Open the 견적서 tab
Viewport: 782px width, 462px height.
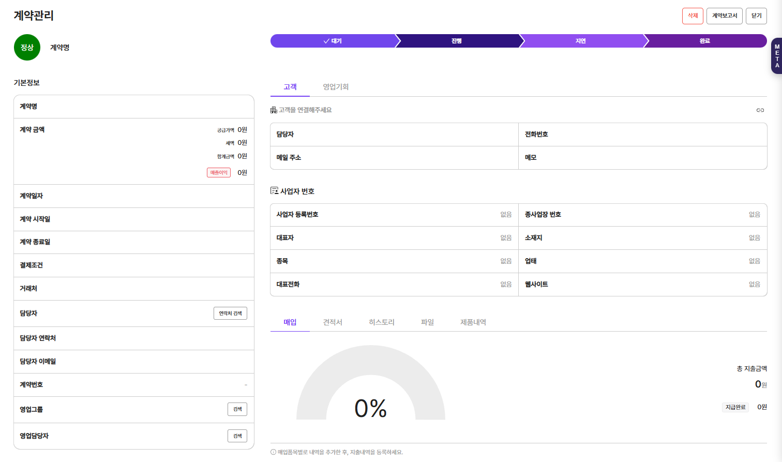tap(333, 322)
